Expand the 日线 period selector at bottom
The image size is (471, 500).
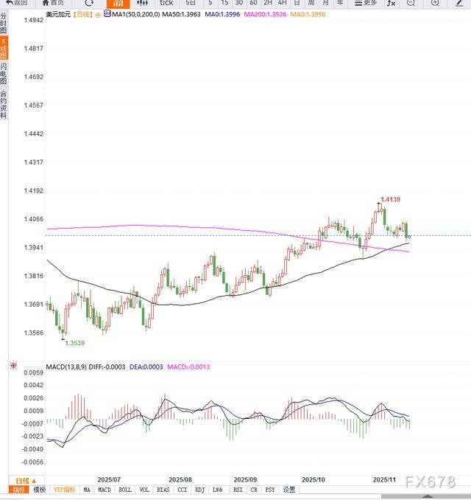[26, 481]
